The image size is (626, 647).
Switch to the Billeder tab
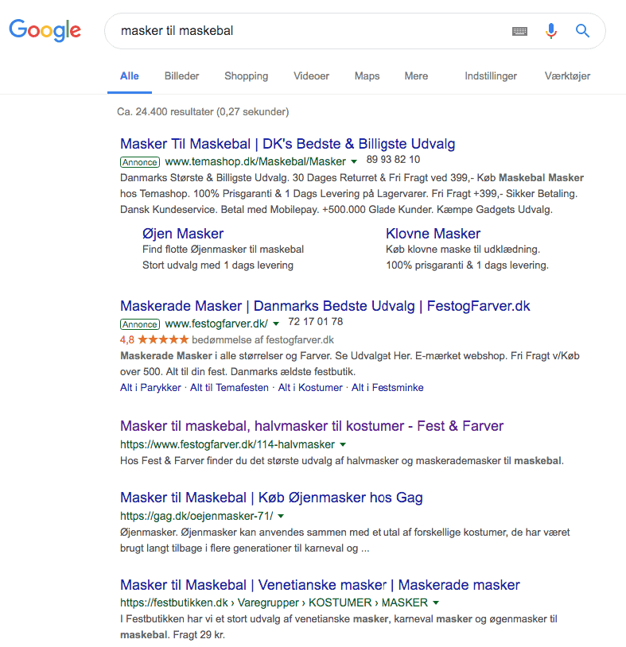point(181,76)
